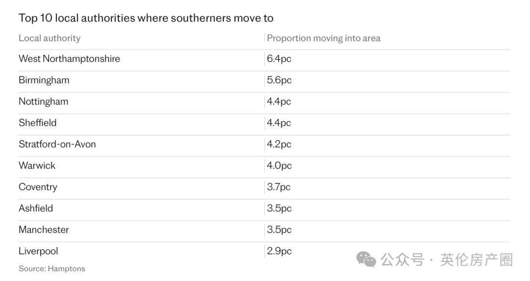Click the Local authority column header
The image size is (530, 281).
click(50, 38)
